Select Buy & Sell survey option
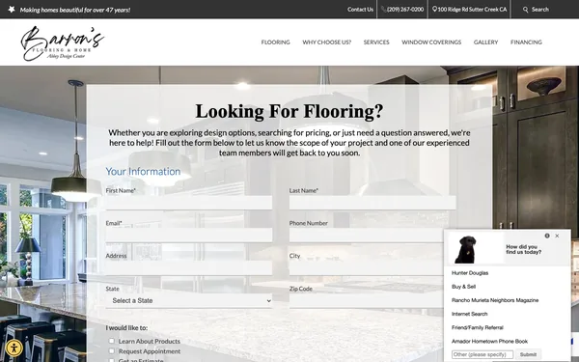Viewport: 579px width, 362px height. click(463, 287)
